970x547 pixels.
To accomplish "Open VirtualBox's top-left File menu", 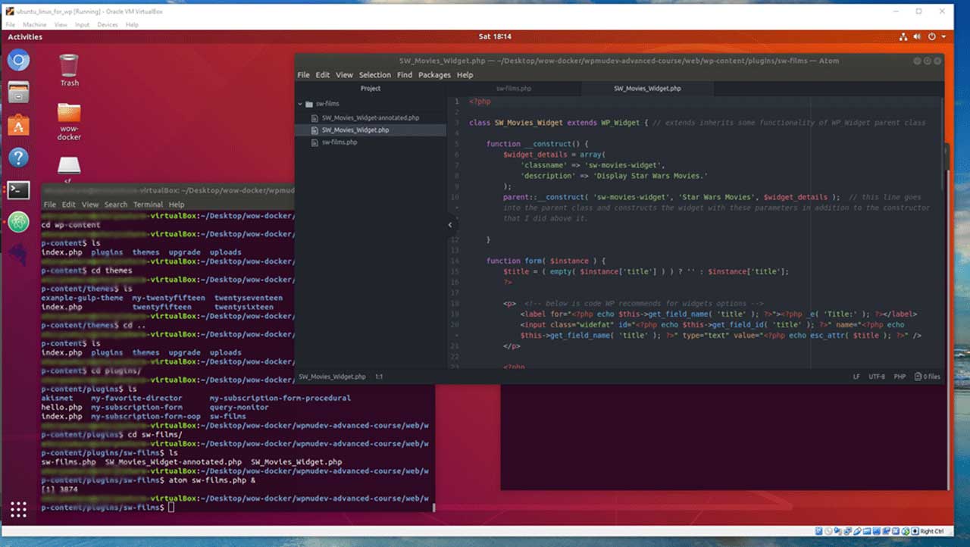I will point(11,25).
